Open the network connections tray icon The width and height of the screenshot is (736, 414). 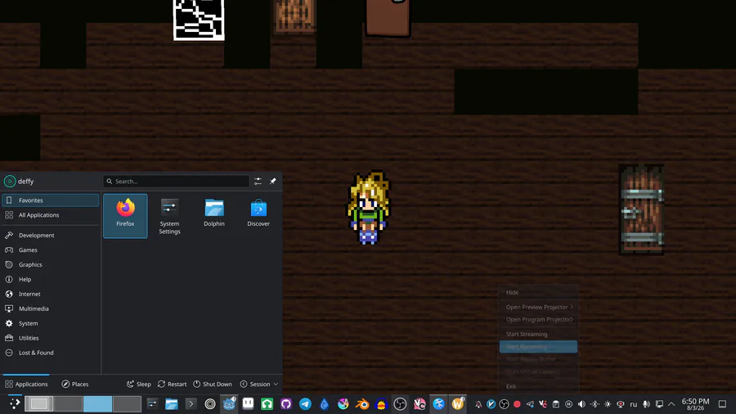click(659, 404)
